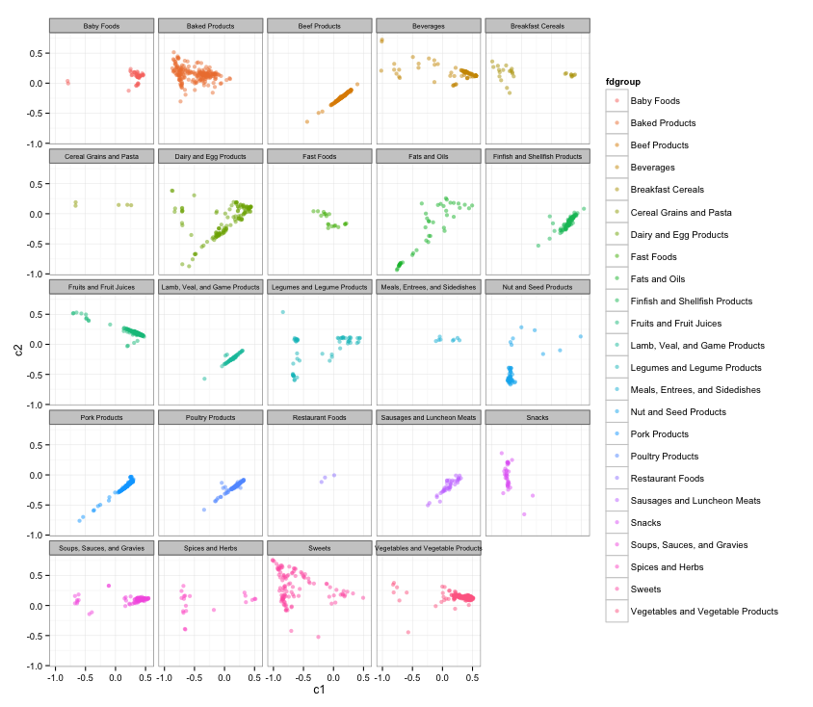Screen dimensions: 813x707
Task: Click the Beef Products legend color dot
Action: point(616,145)
